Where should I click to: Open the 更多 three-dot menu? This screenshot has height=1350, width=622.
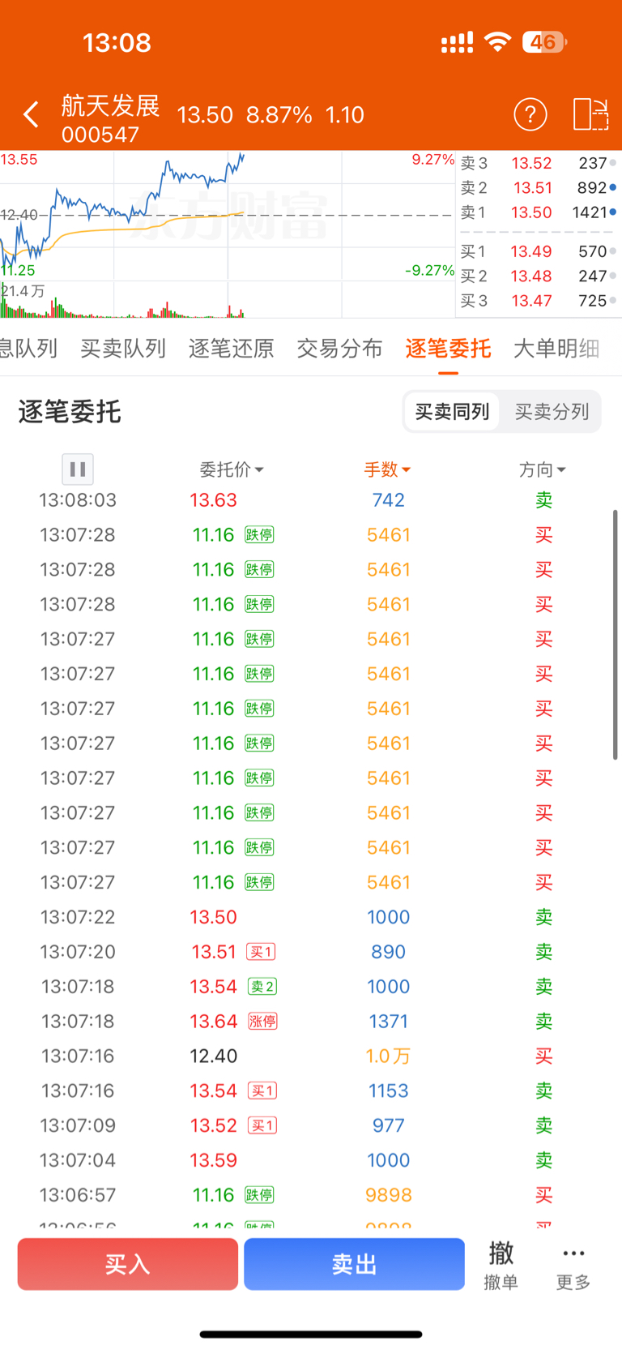(573, 1264)
